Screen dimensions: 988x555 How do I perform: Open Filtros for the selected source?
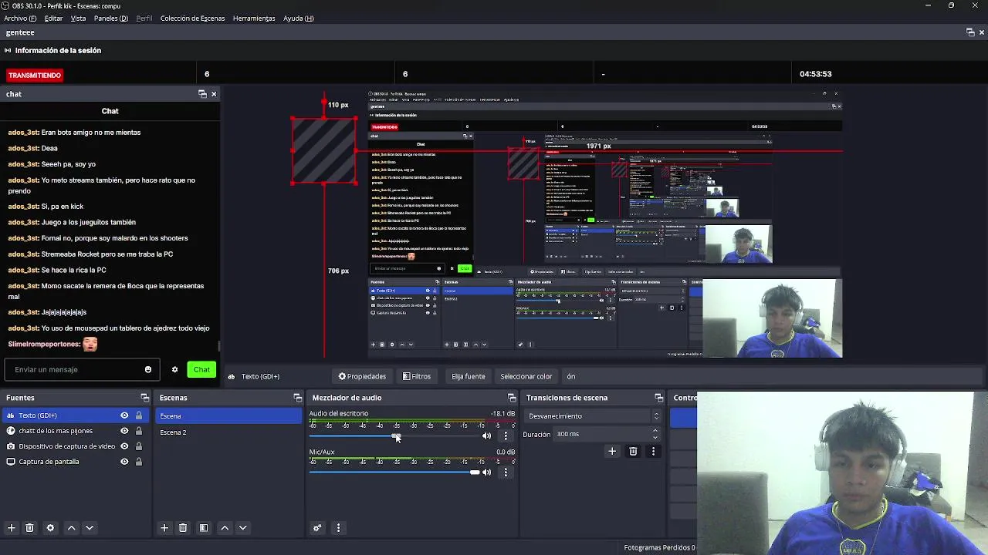417,376
